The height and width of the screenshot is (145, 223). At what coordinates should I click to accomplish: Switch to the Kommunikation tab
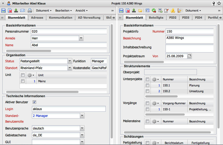pos(60,18)
